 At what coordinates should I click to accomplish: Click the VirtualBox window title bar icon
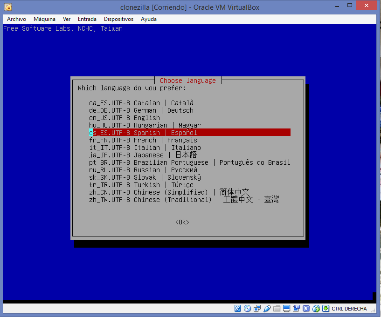[x=8, y=7]
